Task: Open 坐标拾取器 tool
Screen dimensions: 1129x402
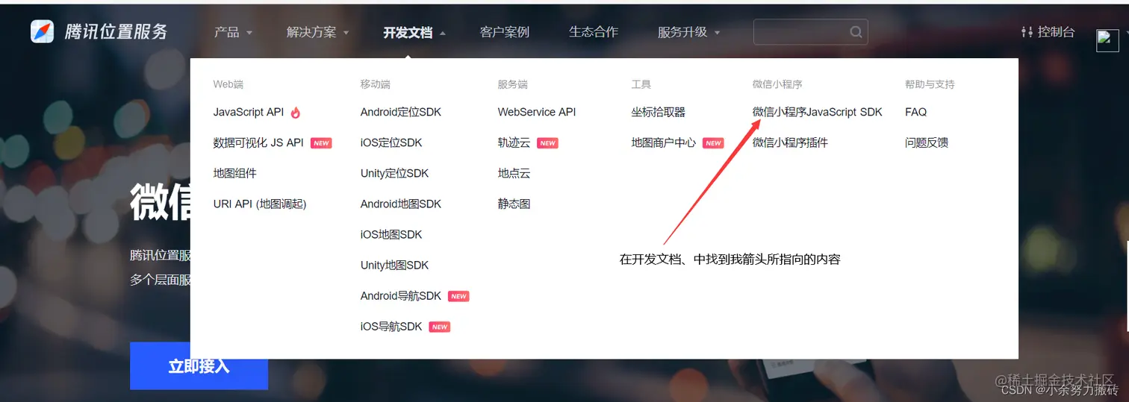Action: (x=658, y=113)
